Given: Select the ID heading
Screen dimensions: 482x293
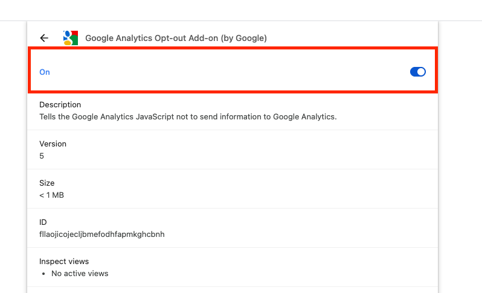Looking at the screenshot, I should 43,222.
